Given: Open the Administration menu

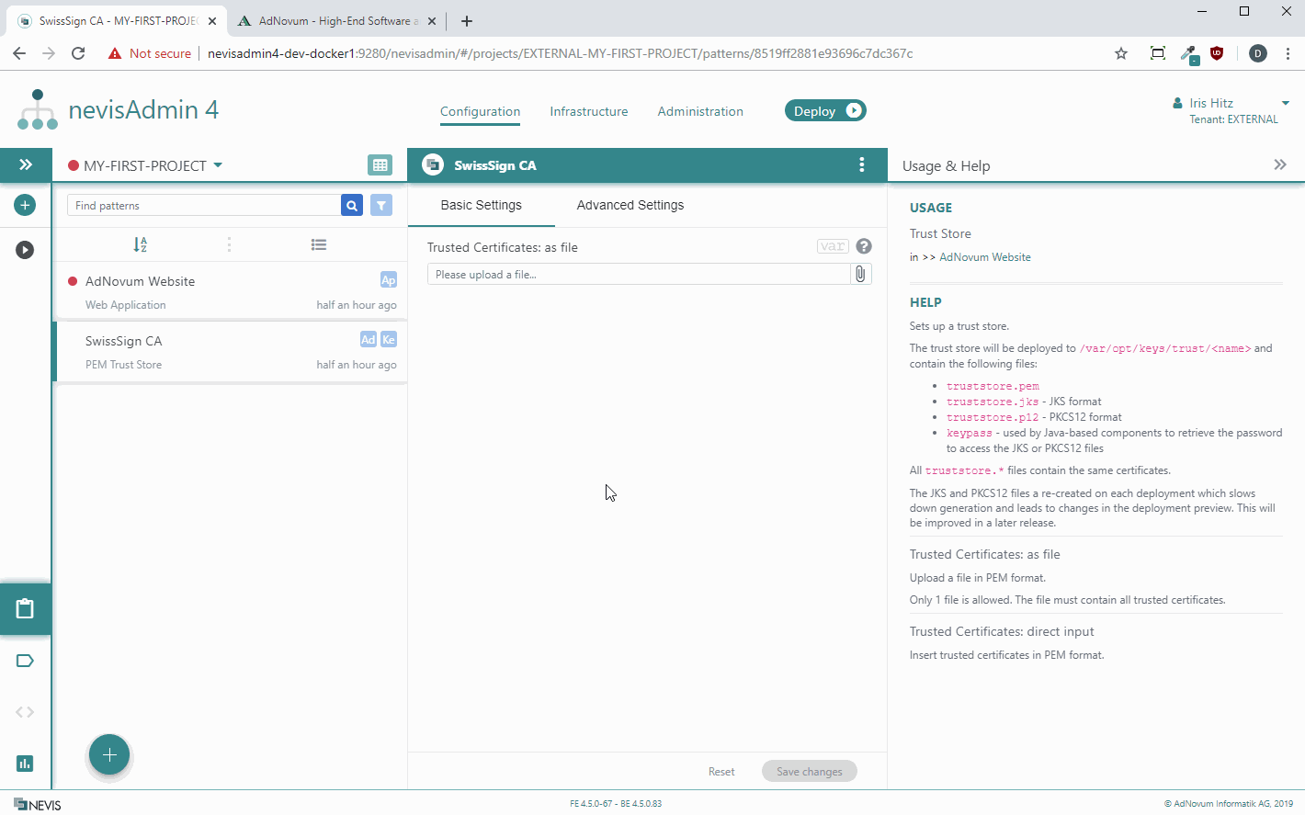Looking at the screenshot, I should pyautogui.click(x=700, y=111).
